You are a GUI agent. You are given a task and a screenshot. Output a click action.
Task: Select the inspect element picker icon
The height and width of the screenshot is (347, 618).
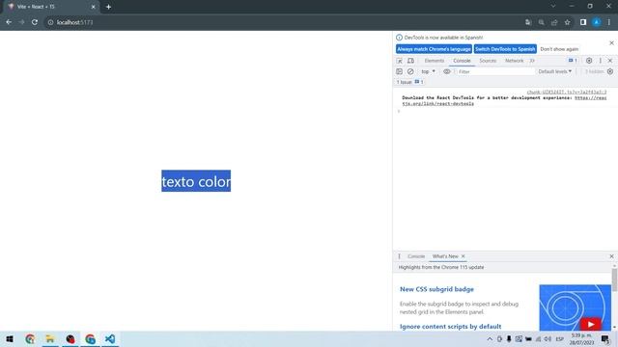(399, 61)
